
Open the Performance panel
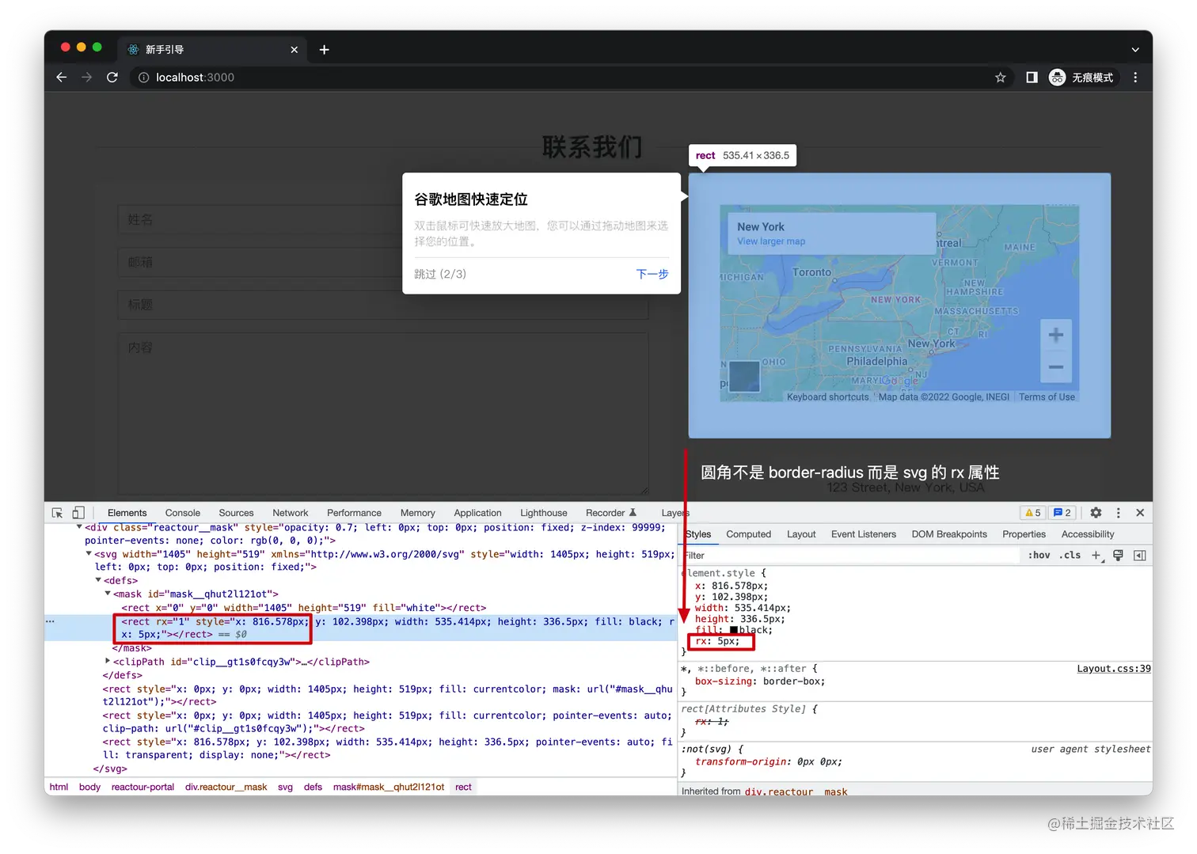coord(354,513)
